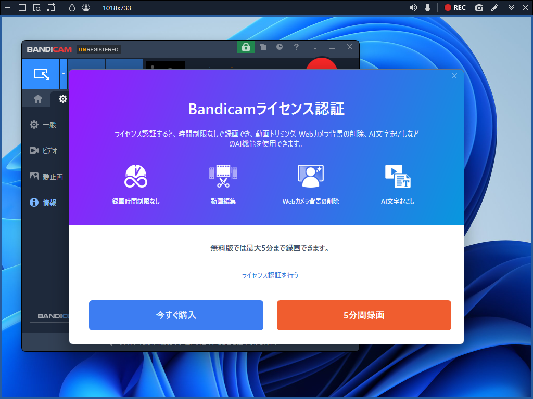Screen dimensions: 533x399
Task: Open the help question mark icon
Action: point(296,47)
